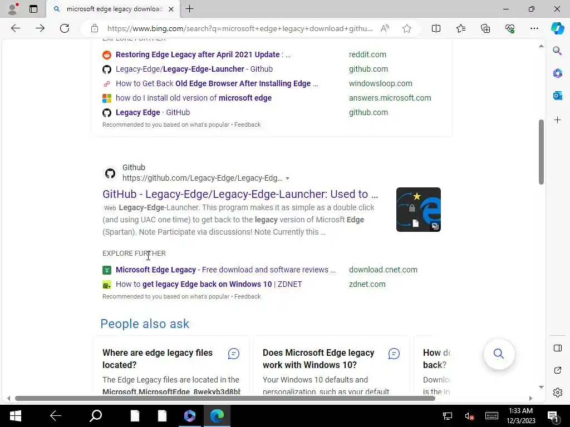Open the Settings and more ellipsis menu
The height and width of the screenshot is (427, 570).
tap(534, 28)
